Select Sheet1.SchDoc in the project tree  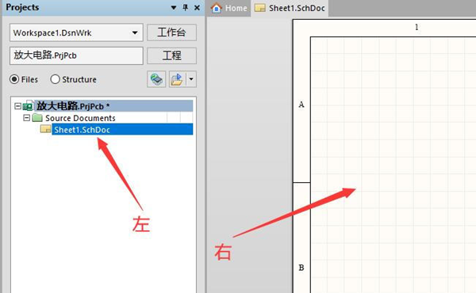[x=122, y=129]
